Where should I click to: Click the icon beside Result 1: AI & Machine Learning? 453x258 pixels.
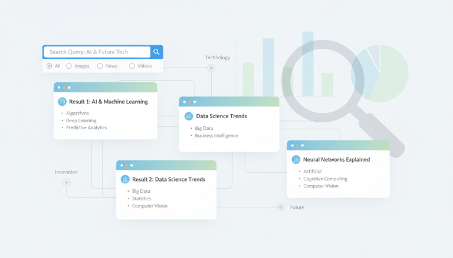(62, 102)
